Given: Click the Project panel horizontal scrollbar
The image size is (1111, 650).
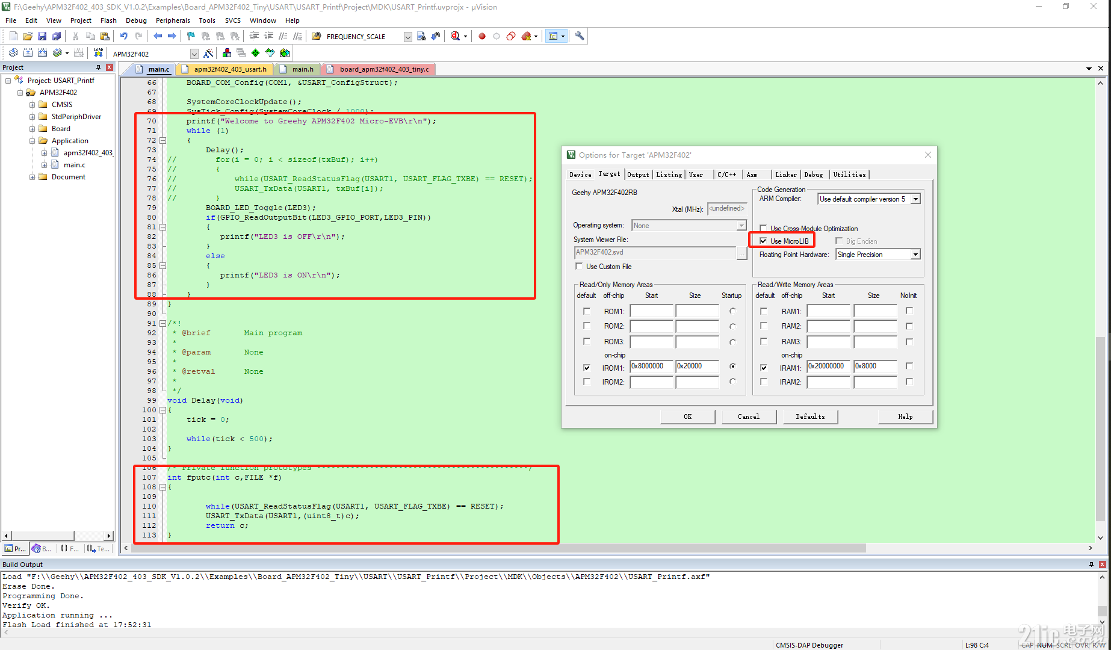Looking at the screenshot, I should [42, 536].
